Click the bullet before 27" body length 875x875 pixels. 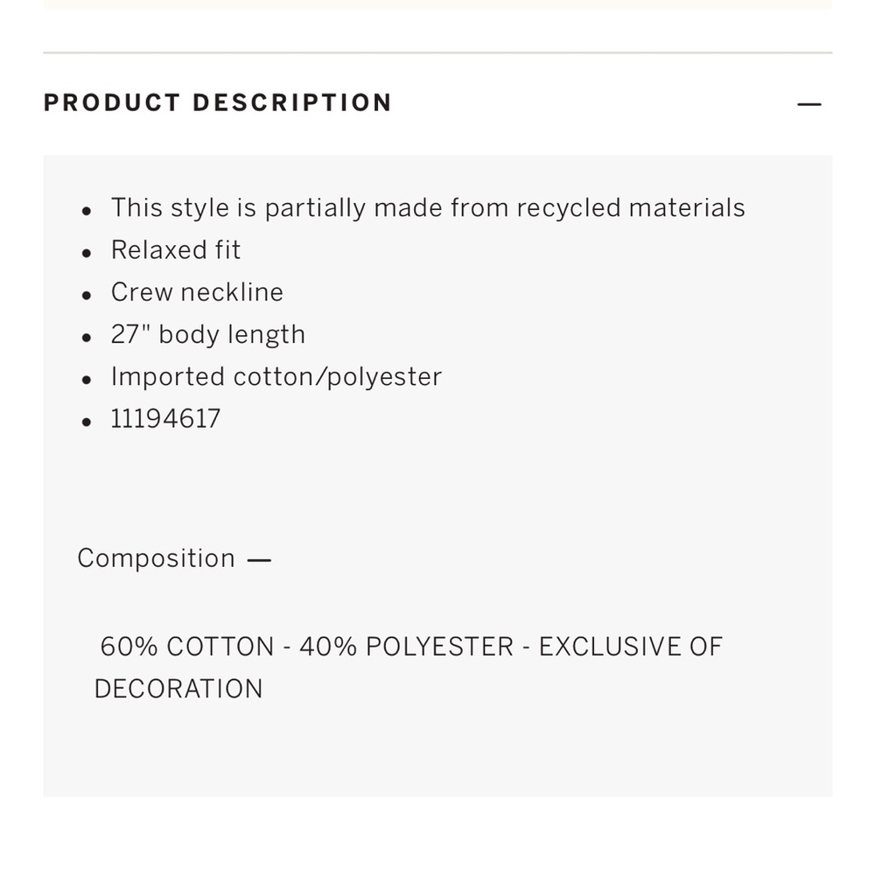tap(86, 338)
